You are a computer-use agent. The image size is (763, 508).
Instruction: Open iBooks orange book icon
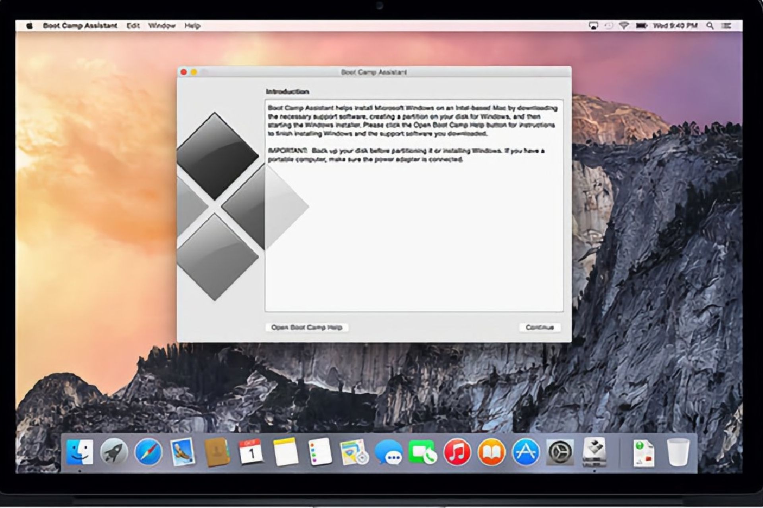point(491,452)
